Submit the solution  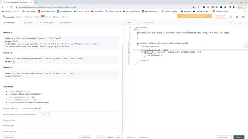pos(239,137)
